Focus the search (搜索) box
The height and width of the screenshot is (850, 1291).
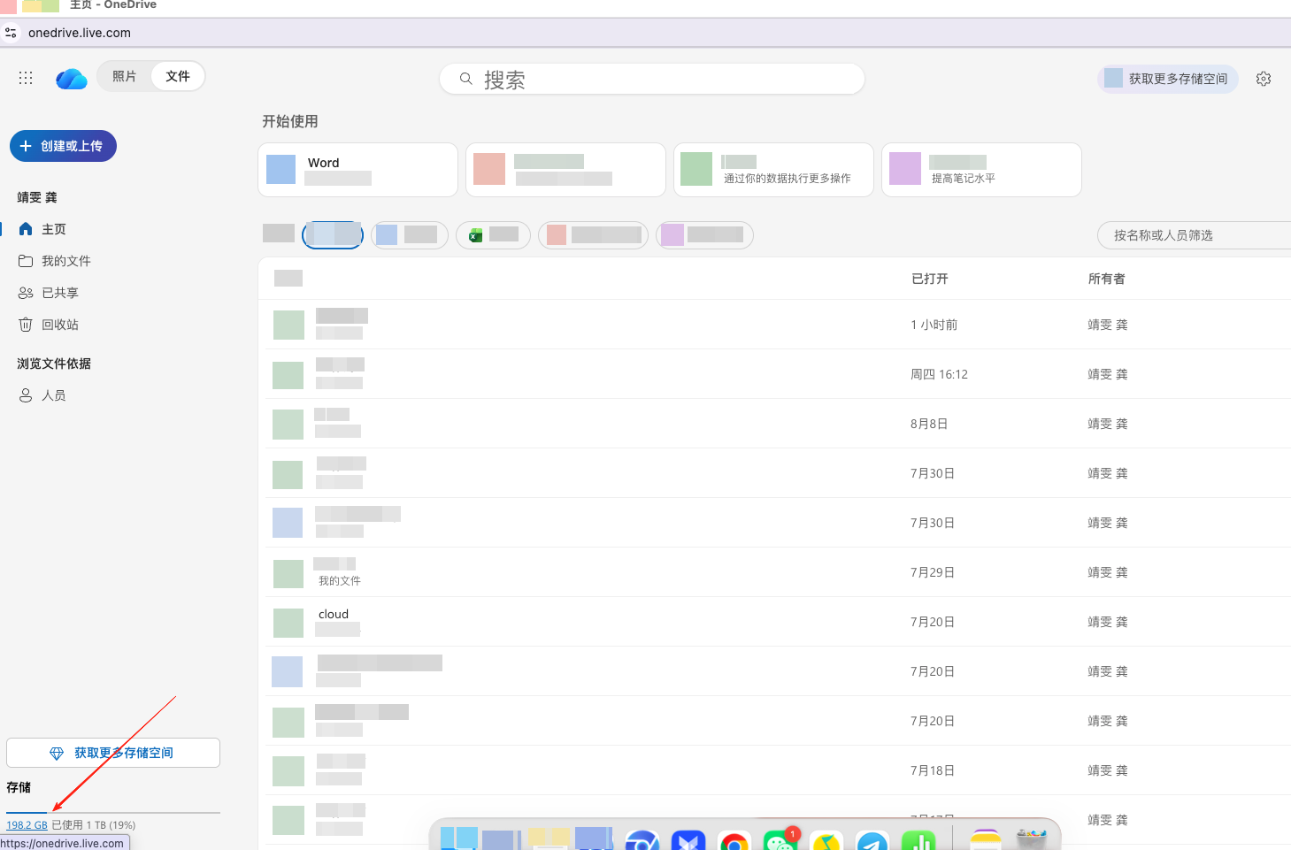tap(652, 79)
